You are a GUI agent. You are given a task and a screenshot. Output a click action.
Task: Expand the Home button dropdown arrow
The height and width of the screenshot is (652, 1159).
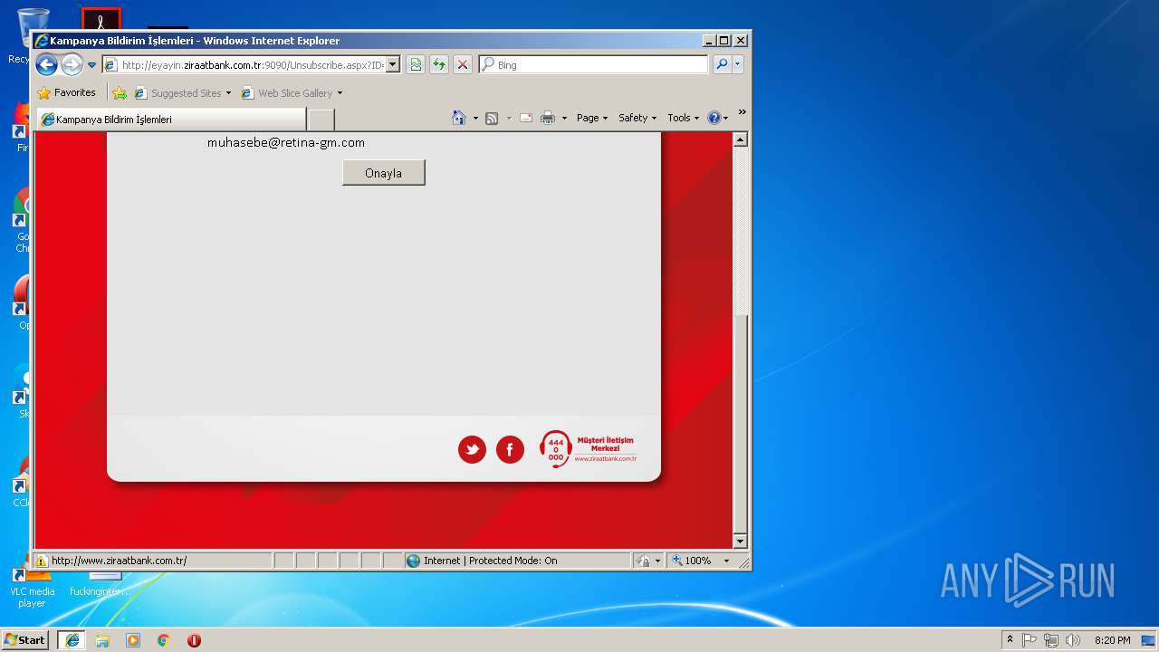click(x=475, y=118)
